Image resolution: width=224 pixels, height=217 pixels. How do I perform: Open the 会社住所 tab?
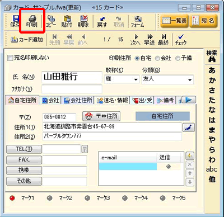coord(78,101)
